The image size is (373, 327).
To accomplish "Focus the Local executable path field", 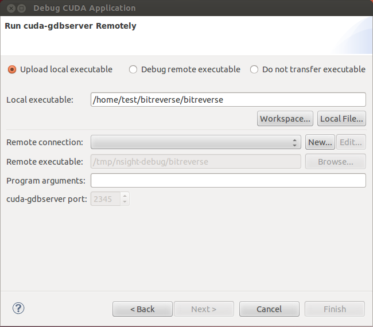I will coord(228,100).
